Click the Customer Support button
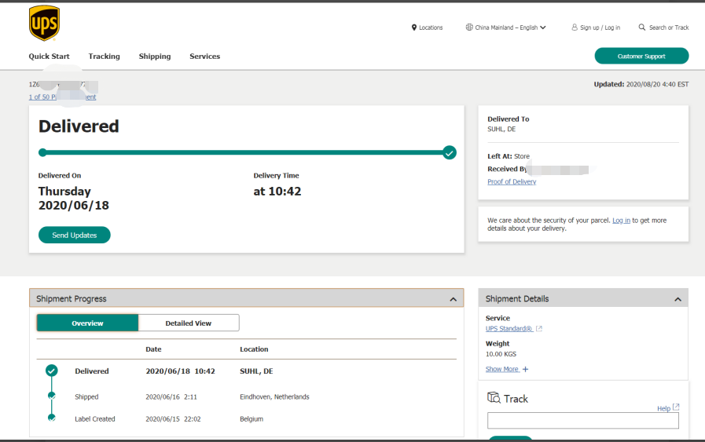 [641, 57]
